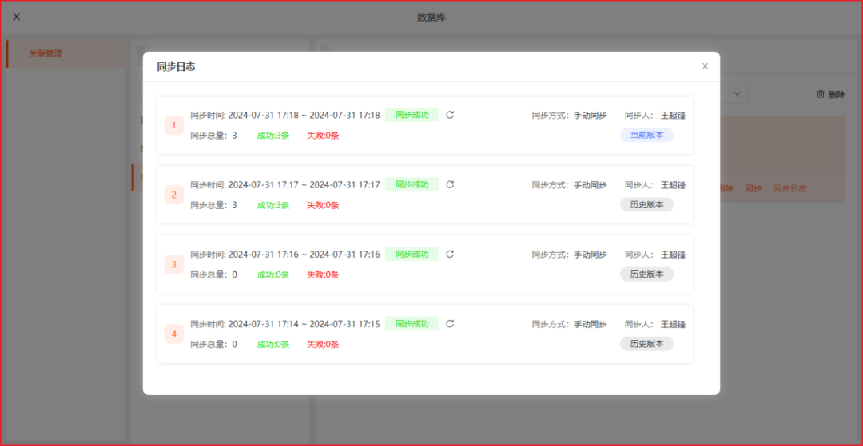Screen dimensions: 863x446
Task: Close the 同步日志 dialog
Action: 705,66
